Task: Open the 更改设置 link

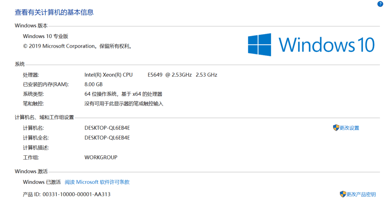Action: coord(349,128)
